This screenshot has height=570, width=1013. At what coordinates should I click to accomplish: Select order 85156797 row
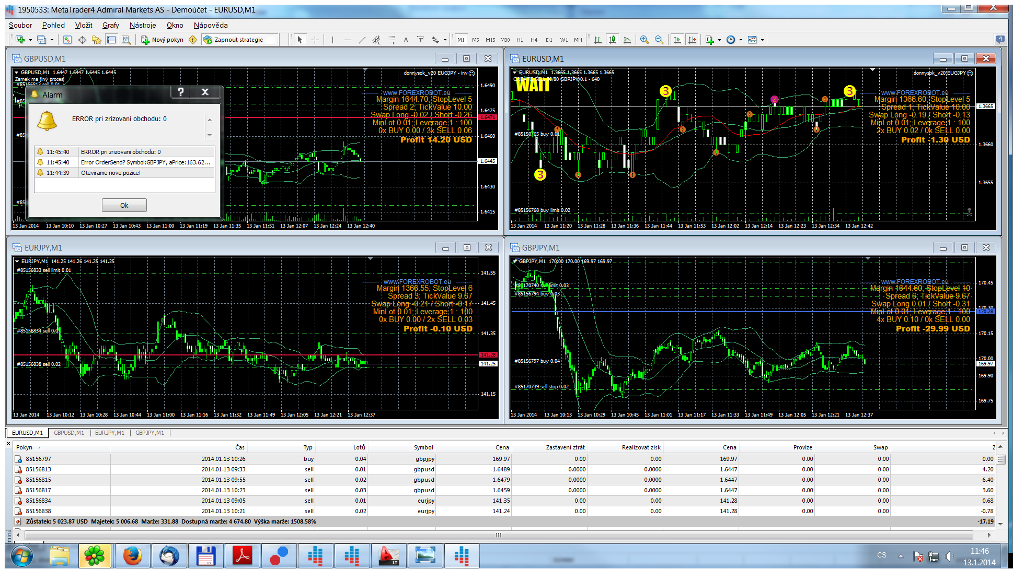coord(504,459)
